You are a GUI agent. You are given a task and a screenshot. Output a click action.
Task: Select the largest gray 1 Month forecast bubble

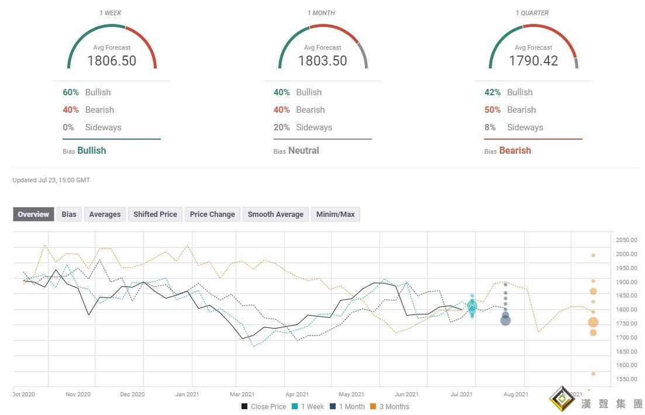(x=505, y=320)
